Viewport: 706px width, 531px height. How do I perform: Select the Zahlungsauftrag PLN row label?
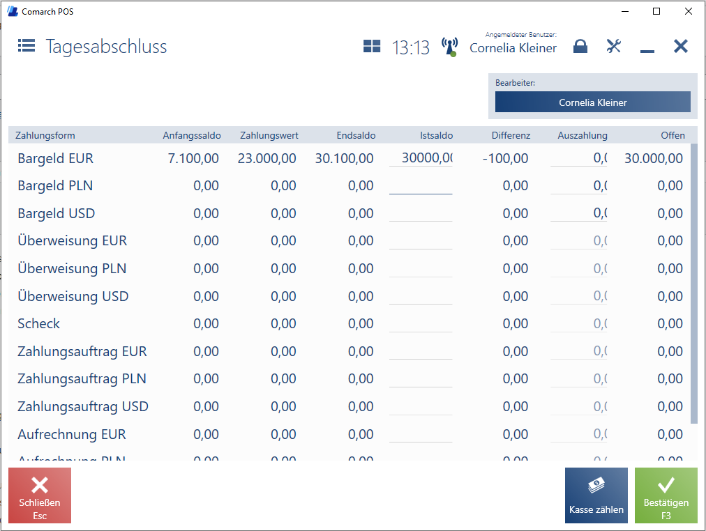82,378
